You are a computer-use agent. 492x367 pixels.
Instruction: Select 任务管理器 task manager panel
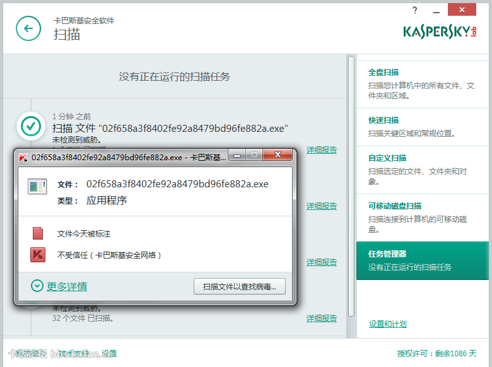click(423, 260)
